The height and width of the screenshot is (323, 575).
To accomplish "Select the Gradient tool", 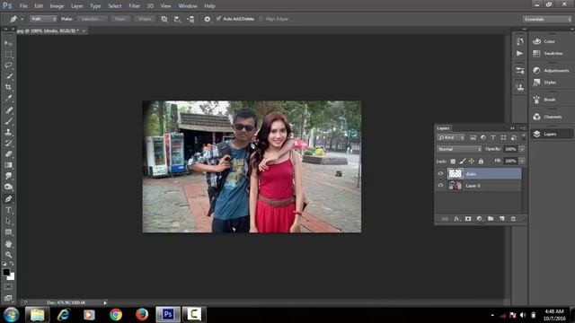I will point(8,165).
